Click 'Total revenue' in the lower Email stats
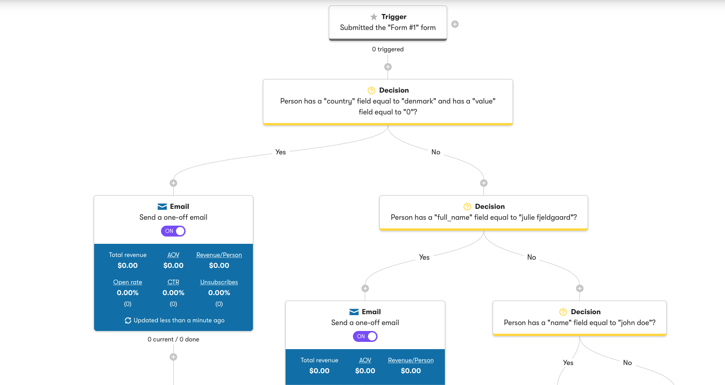This screenshot has height=385, width=725. 319,360
